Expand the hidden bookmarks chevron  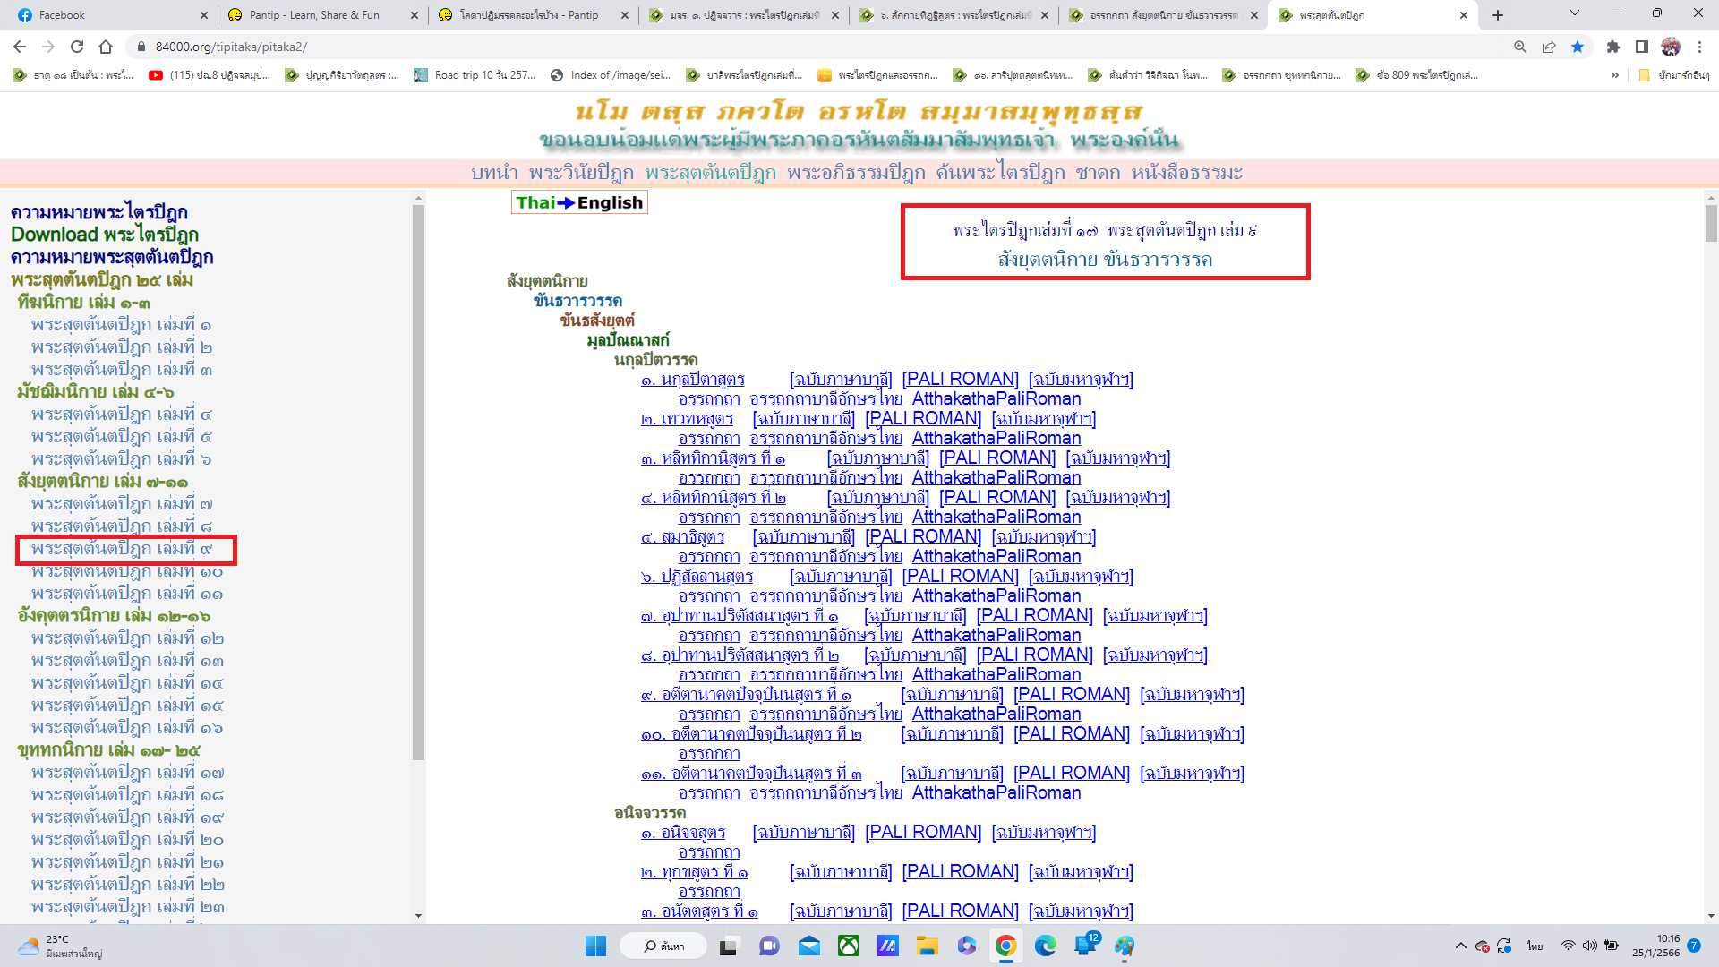click(x=1614, y=75)
